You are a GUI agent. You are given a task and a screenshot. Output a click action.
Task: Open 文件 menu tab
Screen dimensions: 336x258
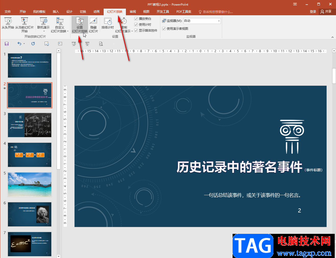click(x=8, y=12)
